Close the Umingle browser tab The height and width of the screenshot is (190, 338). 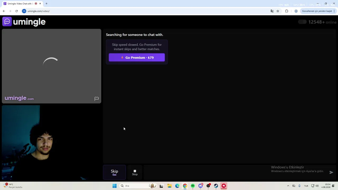(x=40, y=4)
